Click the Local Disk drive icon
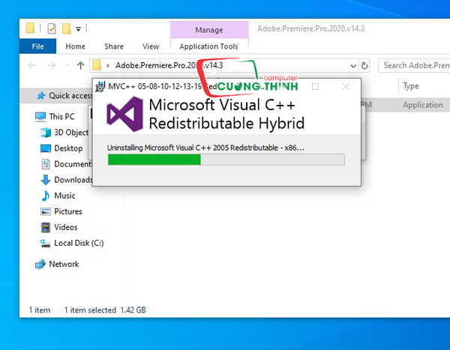450x350 pixels. 45,244
